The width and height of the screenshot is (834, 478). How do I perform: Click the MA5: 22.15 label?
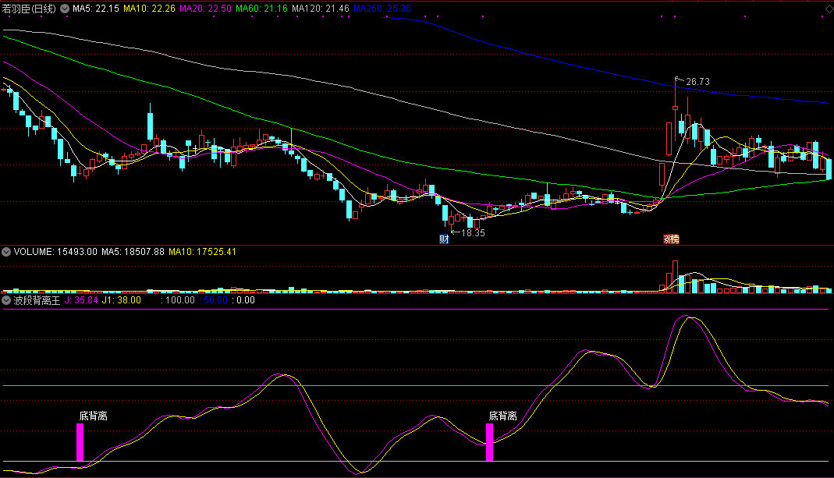(x=96, y=9)
